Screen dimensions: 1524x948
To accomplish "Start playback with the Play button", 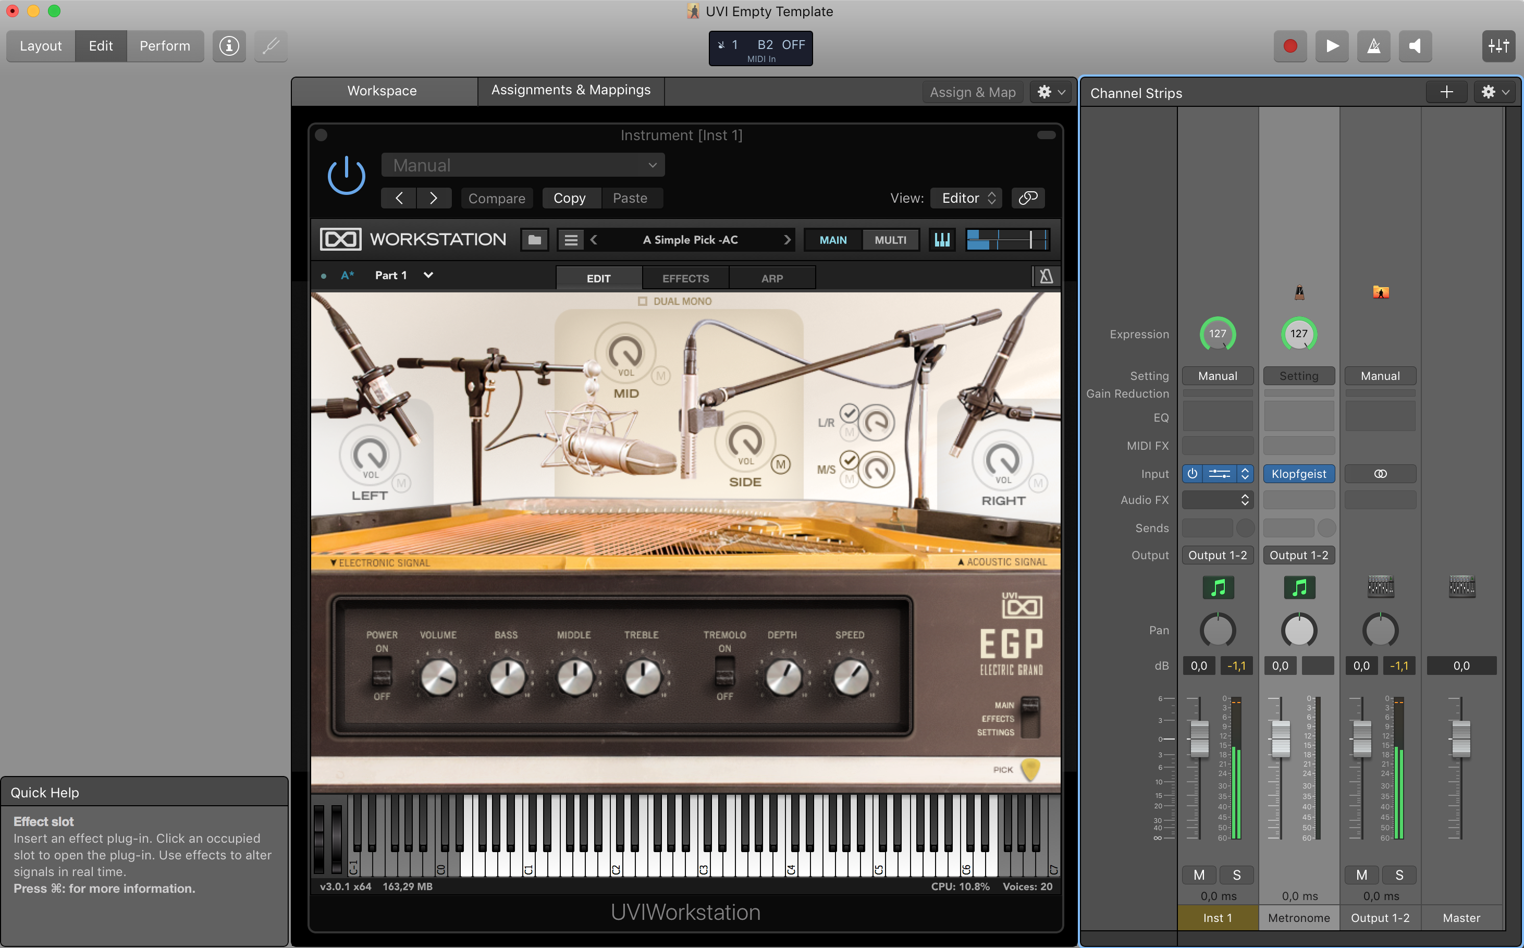I will click(x=1332, y=46).
